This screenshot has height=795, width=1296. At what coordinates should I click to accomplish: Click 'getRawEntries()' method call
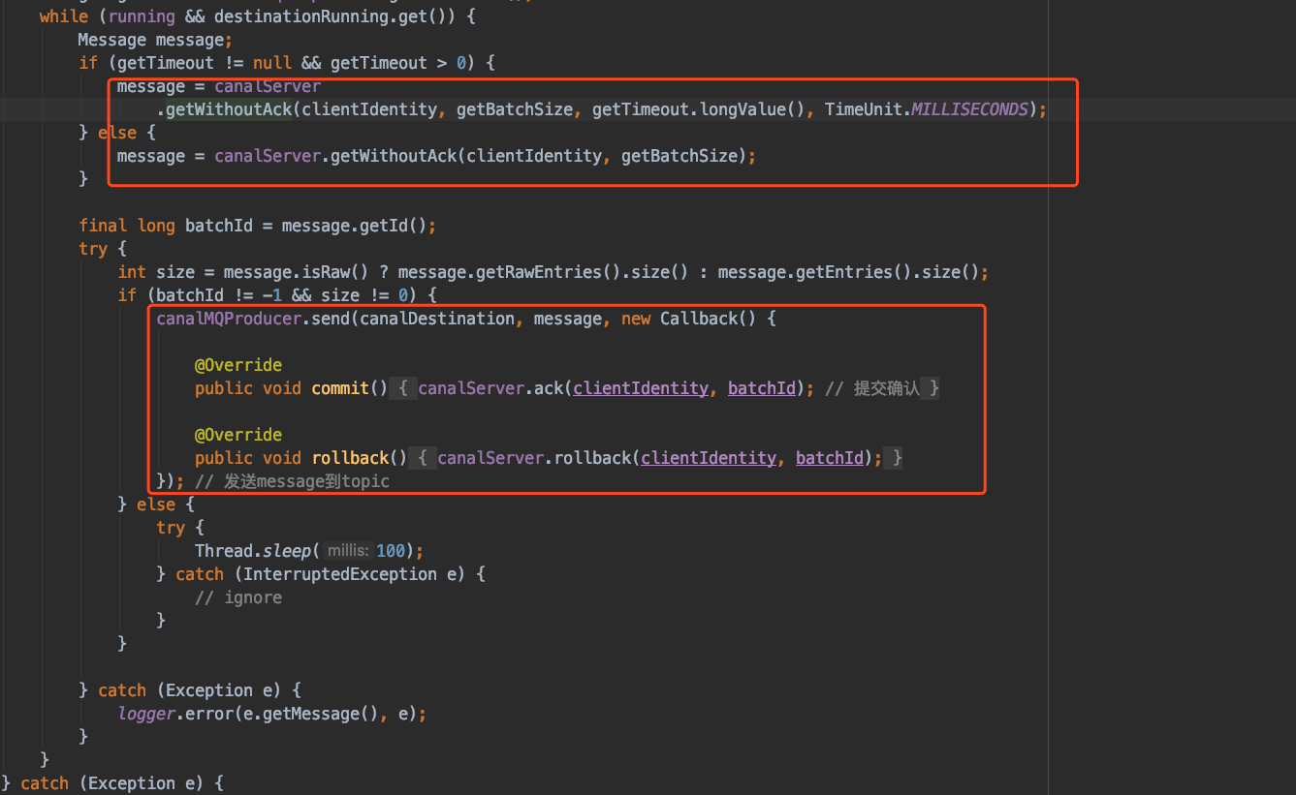[538, 272]
